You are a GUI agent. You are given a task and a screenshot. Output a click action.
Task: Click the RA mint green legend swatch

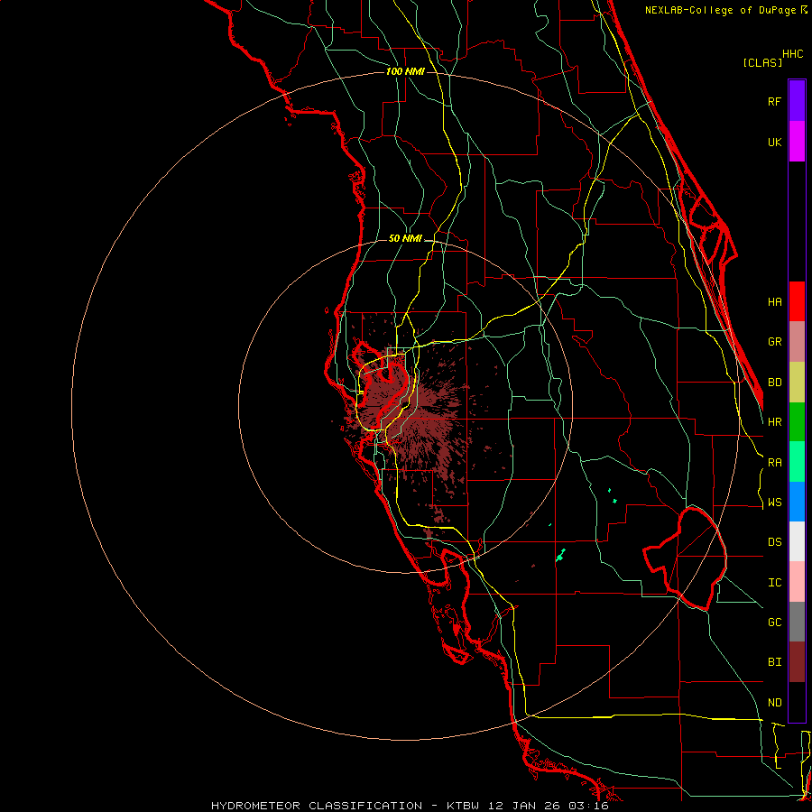(x=797, y=462)
